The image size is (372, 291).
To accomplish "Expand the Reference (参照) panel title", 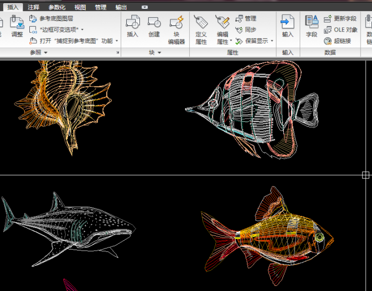I will coord(38,52).
